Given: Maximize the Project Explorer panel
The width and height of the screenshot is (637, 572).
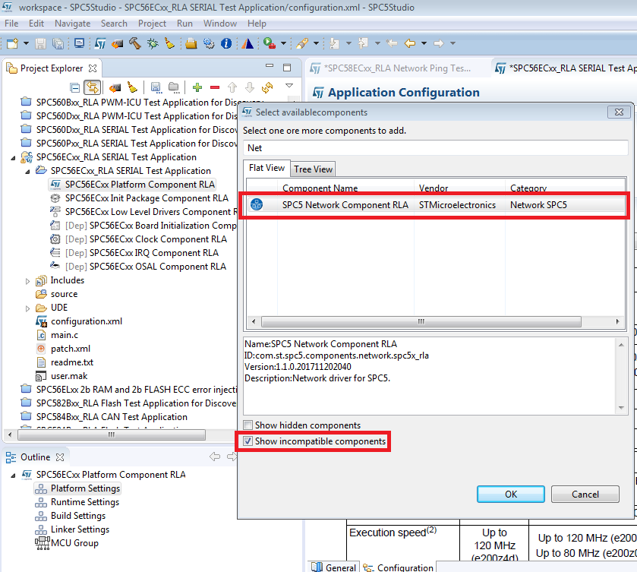Looking at the screenshot, I should (x=287, y=68).
